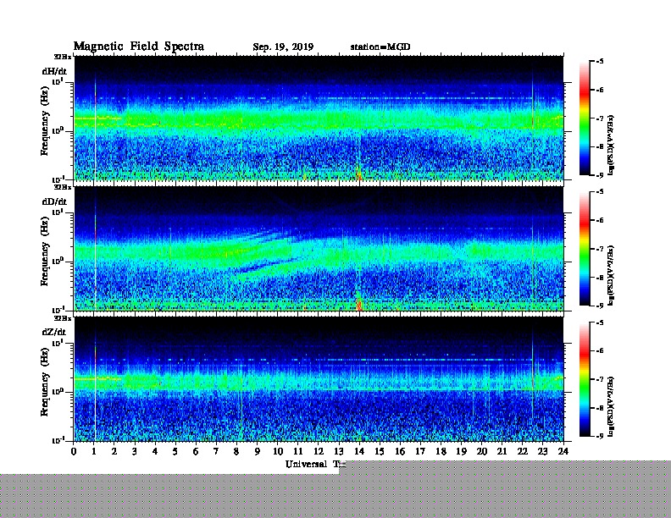Image resolution: width=671 pixels, height=518 pixels.
Task: Click hour tick label 13 on time axis
Action: coord(339,451)
